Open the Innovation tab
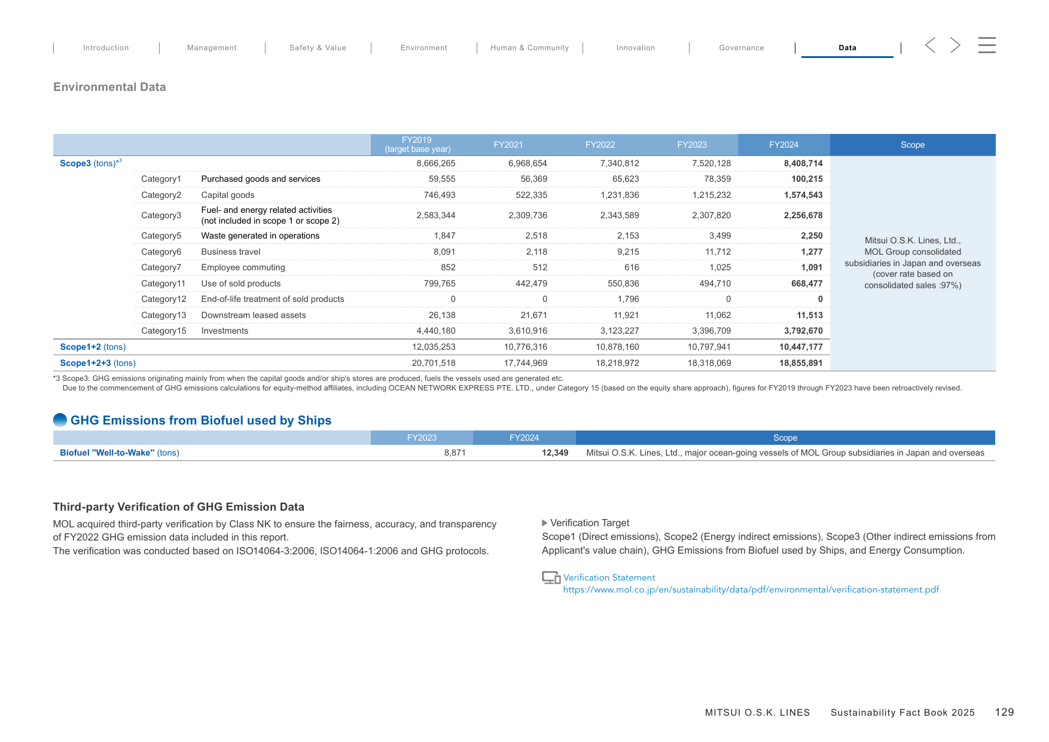This screenshot has height=742, width=1049. (636, 48)
